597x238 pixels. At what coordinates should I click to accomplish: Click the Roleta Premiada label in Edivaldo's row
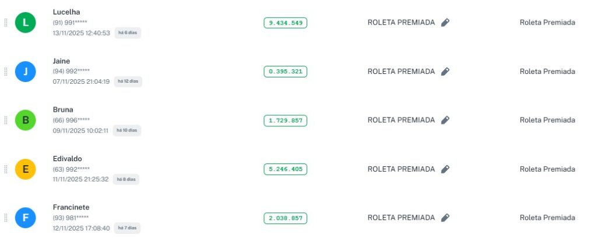point(547,169)
